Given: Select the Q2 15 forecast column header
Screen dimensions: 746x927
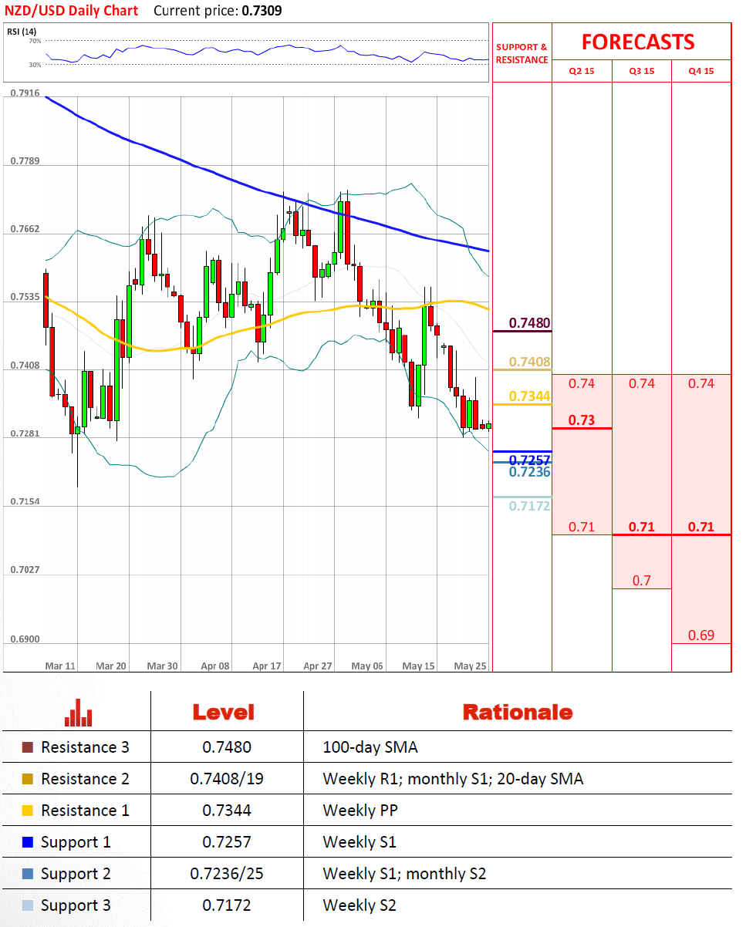Looking at the screenshot, I should pyautogui.click(x=582, y=72).
